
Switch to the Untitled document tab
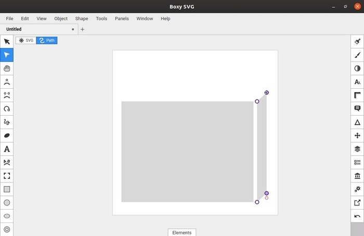coord(39,29)
